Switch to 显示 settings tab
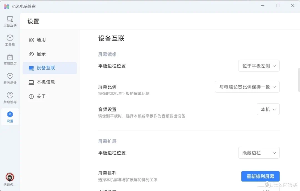Viewport: 300px width, 191px height. point(50,54)
